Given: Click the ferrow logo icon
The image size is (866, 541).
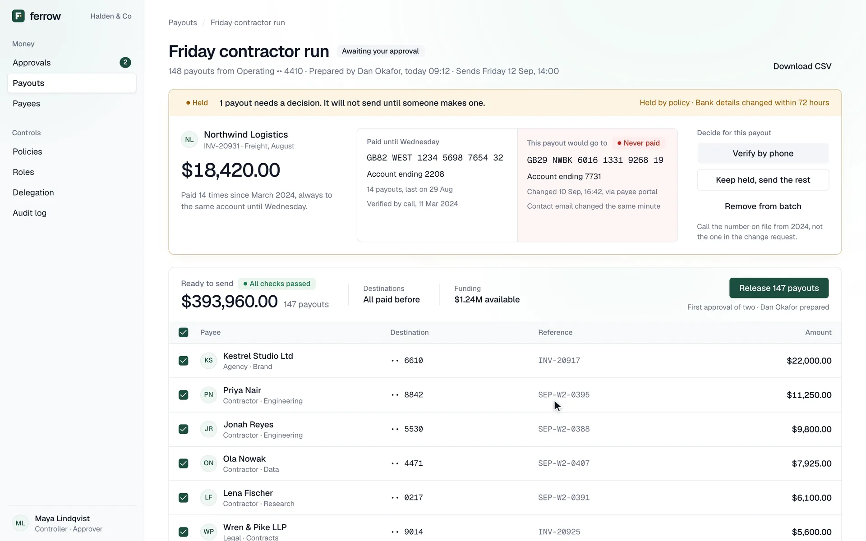Looking at the screenshot, I should coord(18,16).
